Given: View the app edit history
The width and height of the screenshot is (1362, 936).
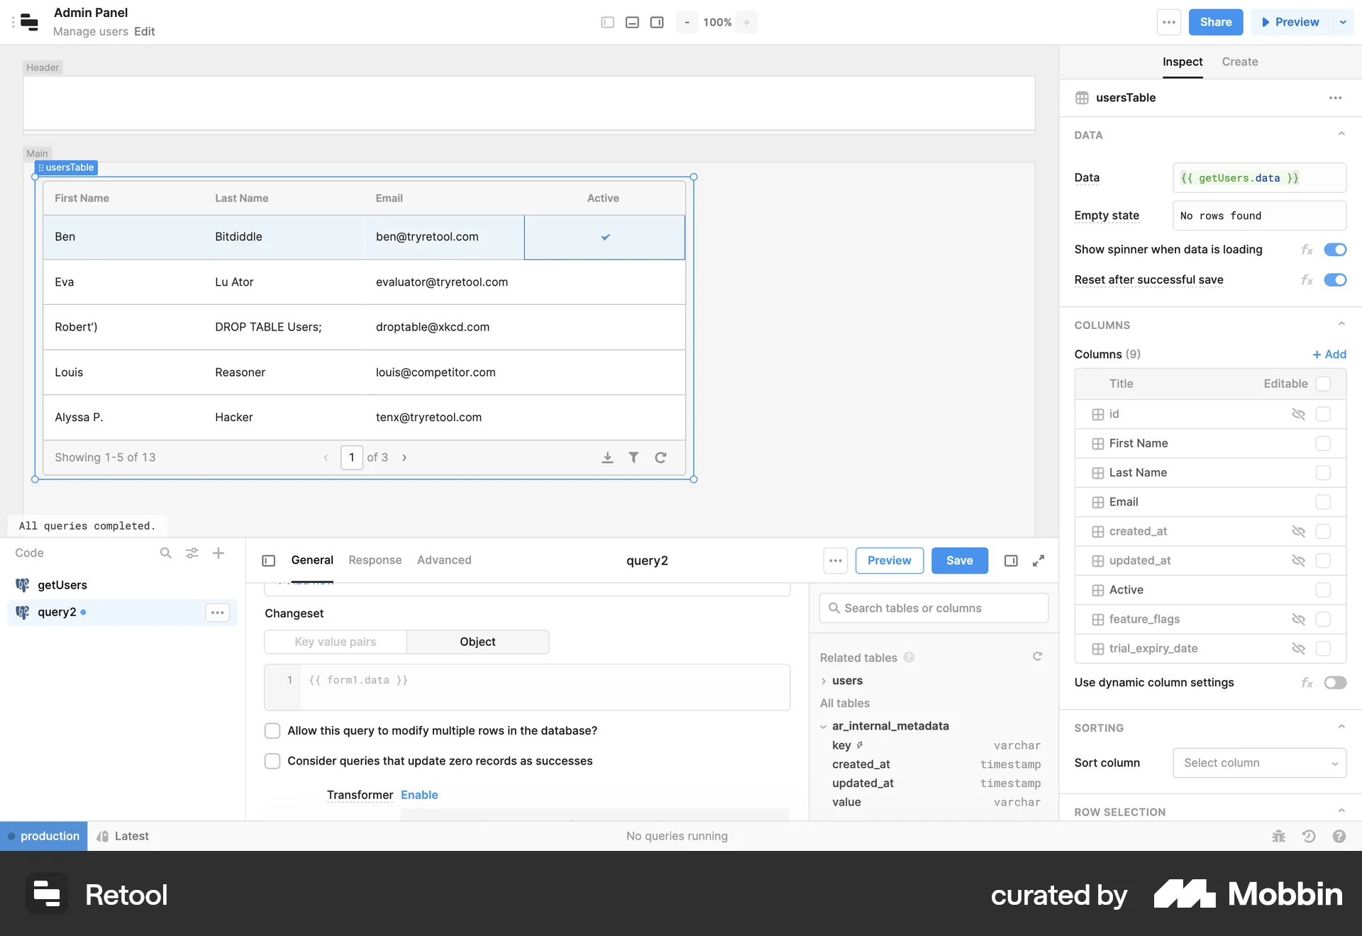Looking at the screenshot, I should (x=1309, y=836).
